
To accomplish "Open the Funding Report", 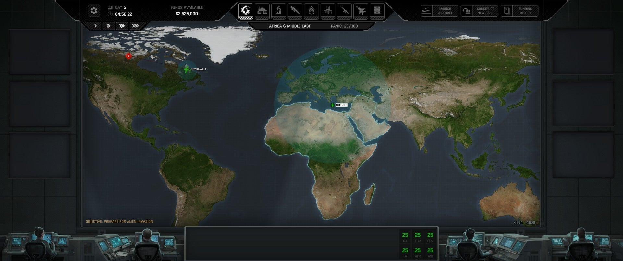I will 519,11.
